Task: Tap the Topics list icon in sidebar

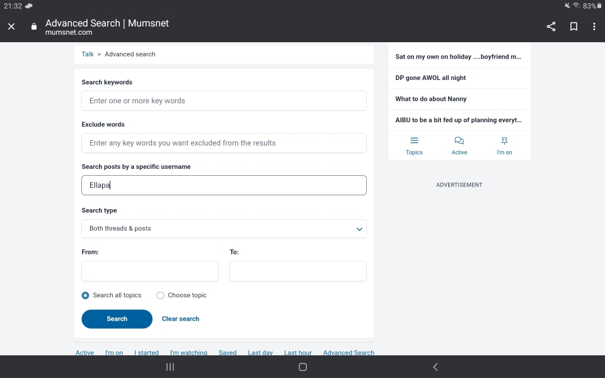Action: (414, 140)
